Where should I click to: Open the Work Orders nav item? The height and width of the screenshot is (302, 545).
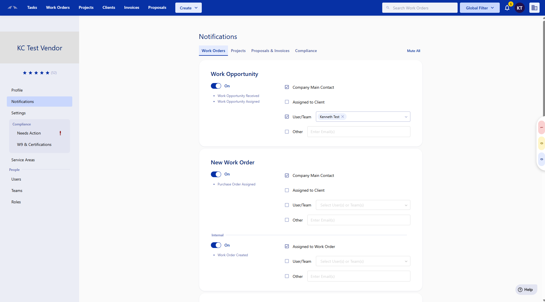(x=58, y=8)
